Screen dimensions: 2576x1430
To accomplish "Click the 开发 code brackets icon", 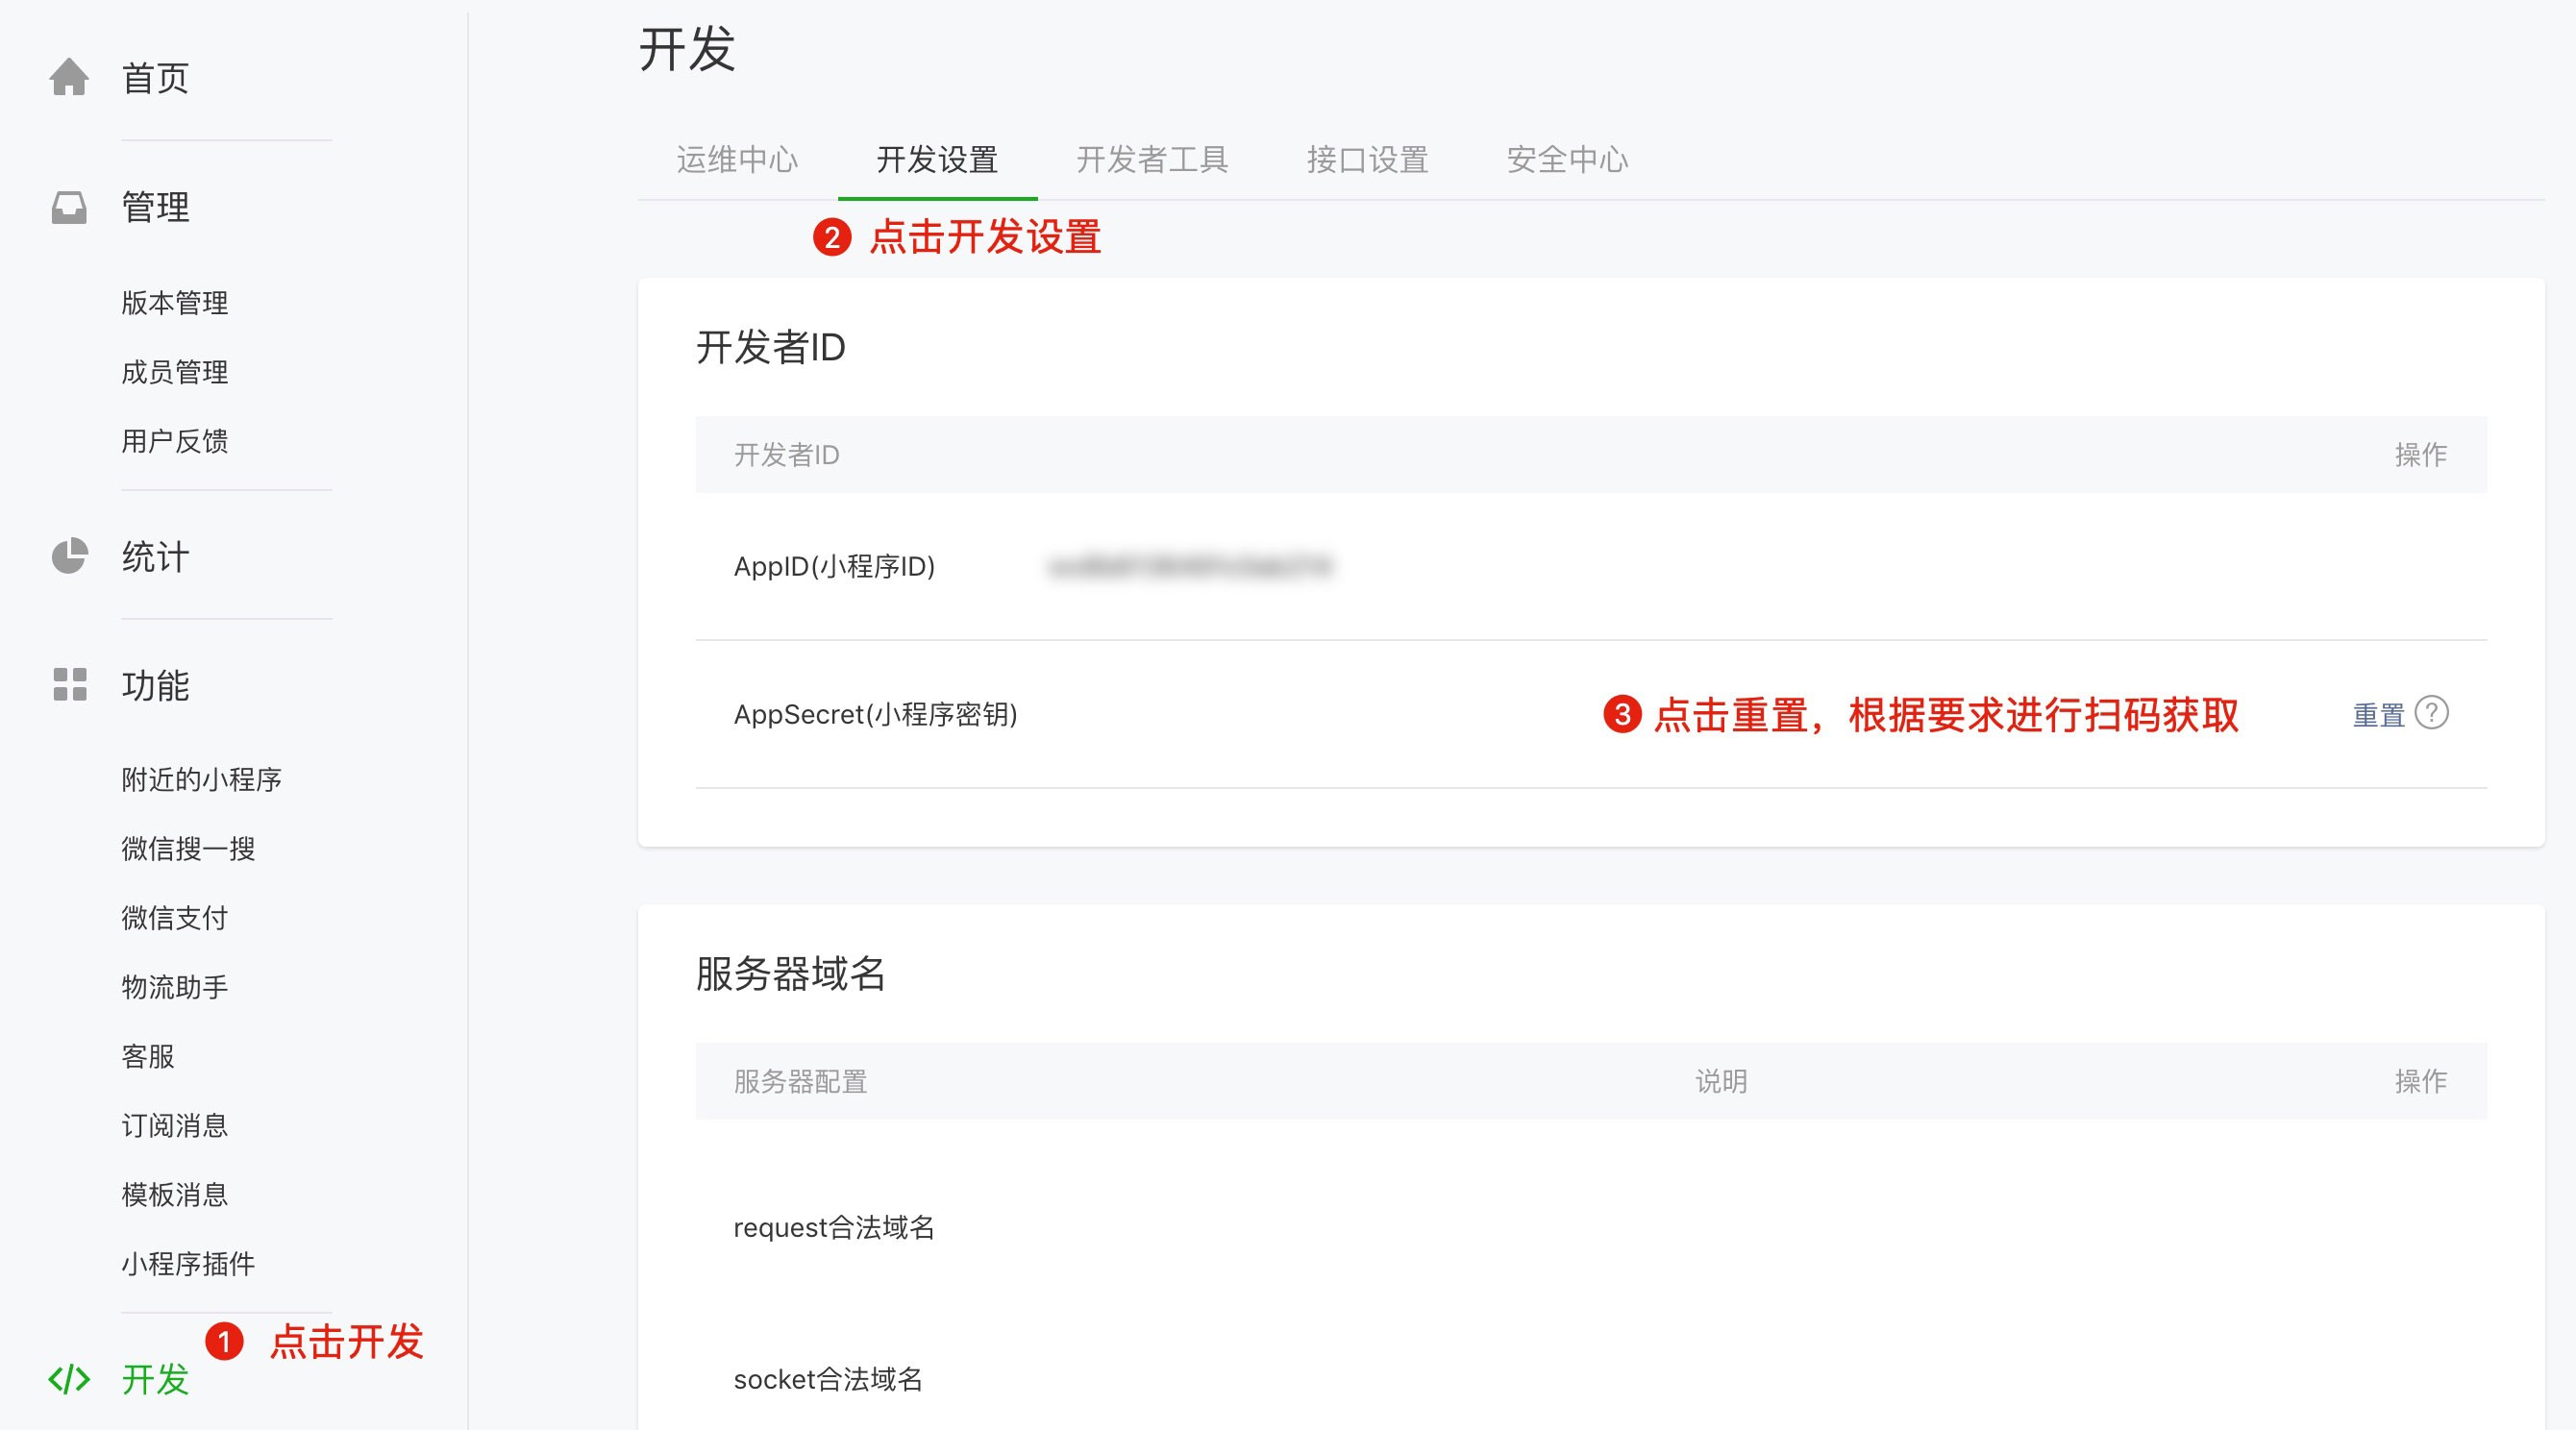I will [x=69, y=1379].
